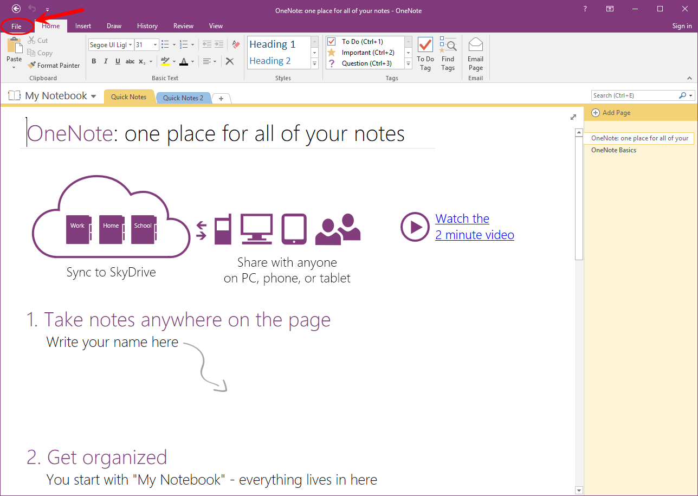Viewport: 698px width, 496px height.
Task: Click the Undo arrow in quick access toolbar
Action: point(32,9)
